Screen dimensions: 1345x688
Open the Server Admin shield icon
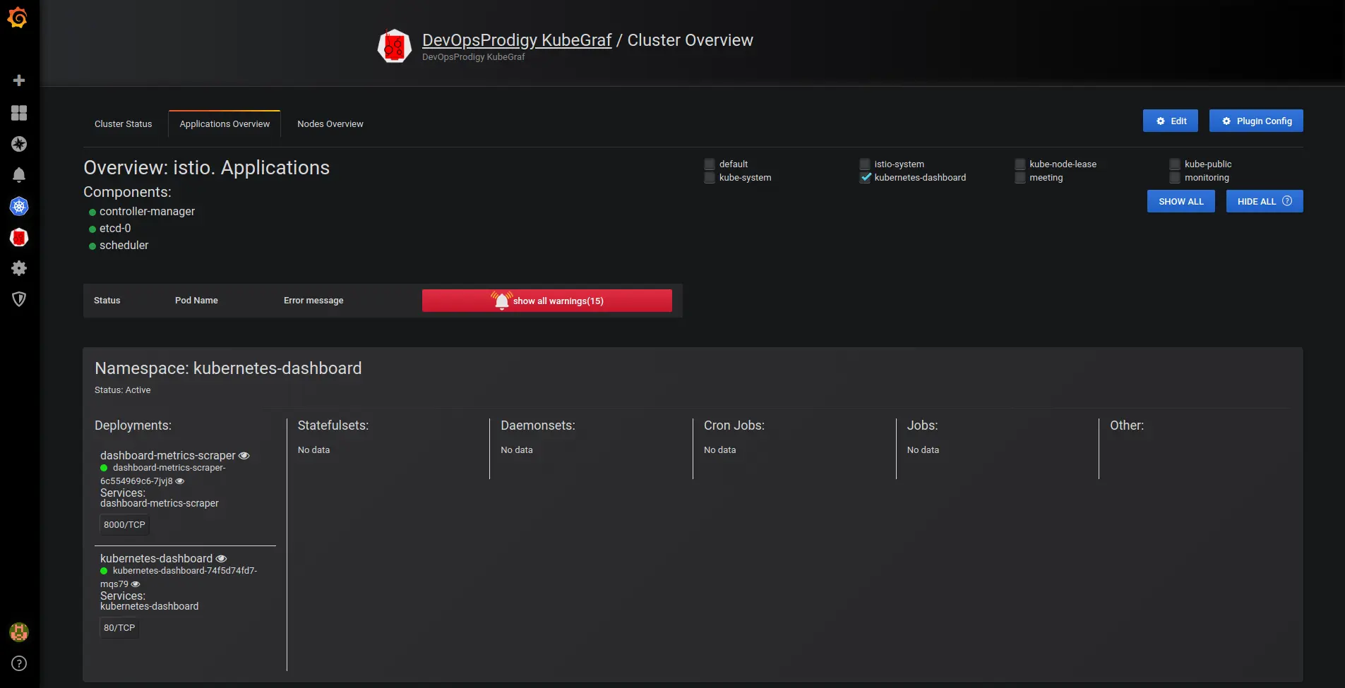point(19,299)
